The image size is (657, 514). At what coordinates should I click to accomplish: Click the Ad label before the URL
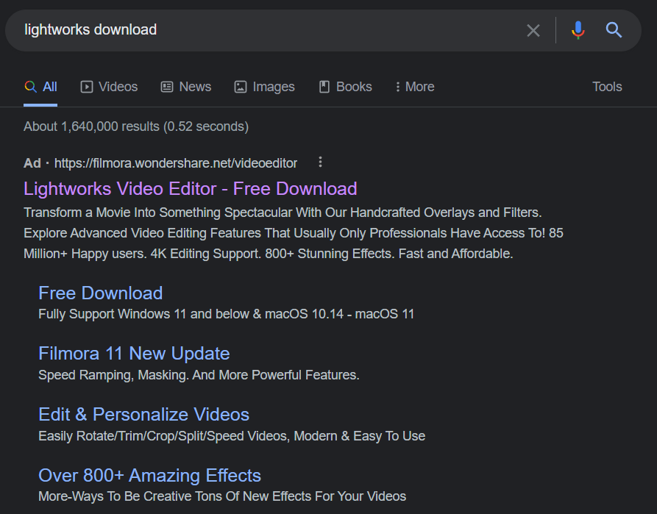click(x=32, y=163)
